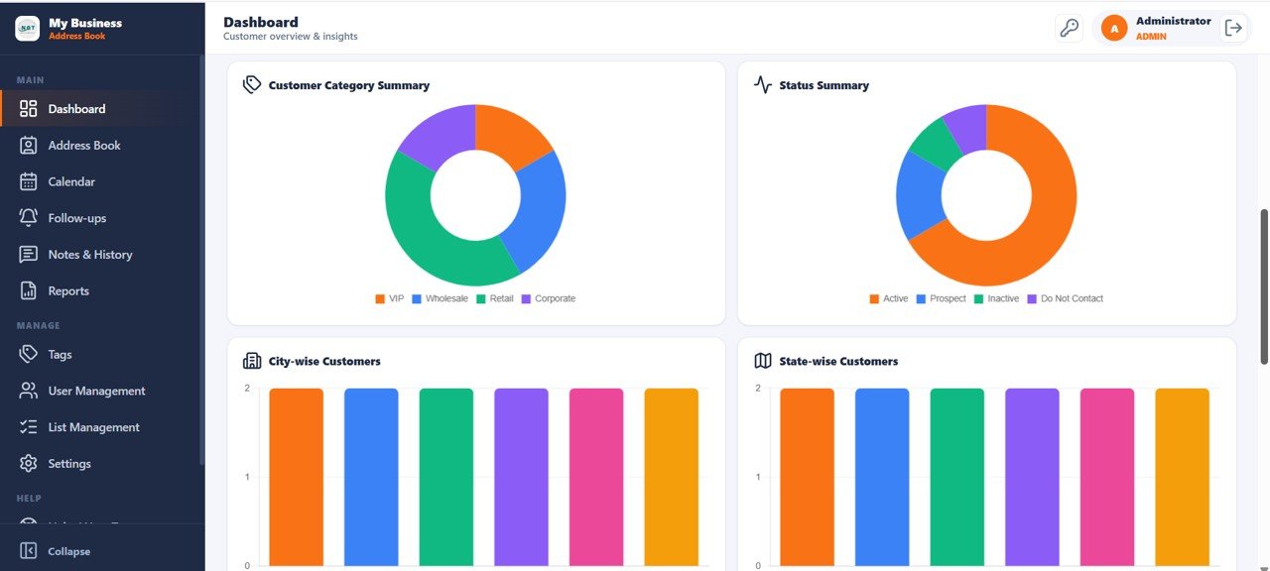Toggle the Corporate legend entry

pos(548,298)
